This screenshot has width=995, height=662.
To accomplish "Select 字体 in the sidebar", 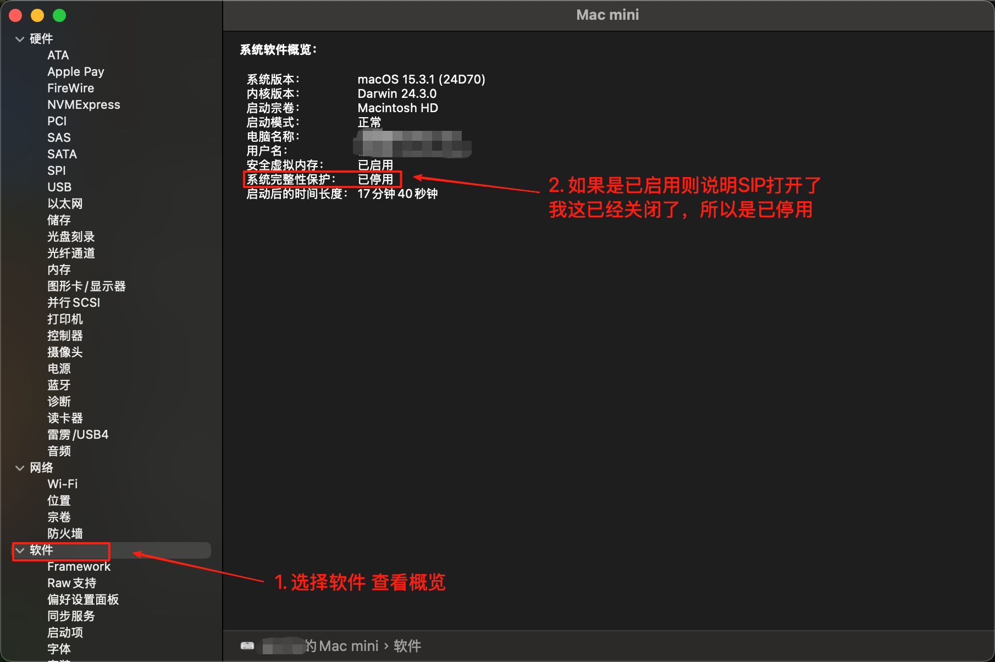I will 59,649.
